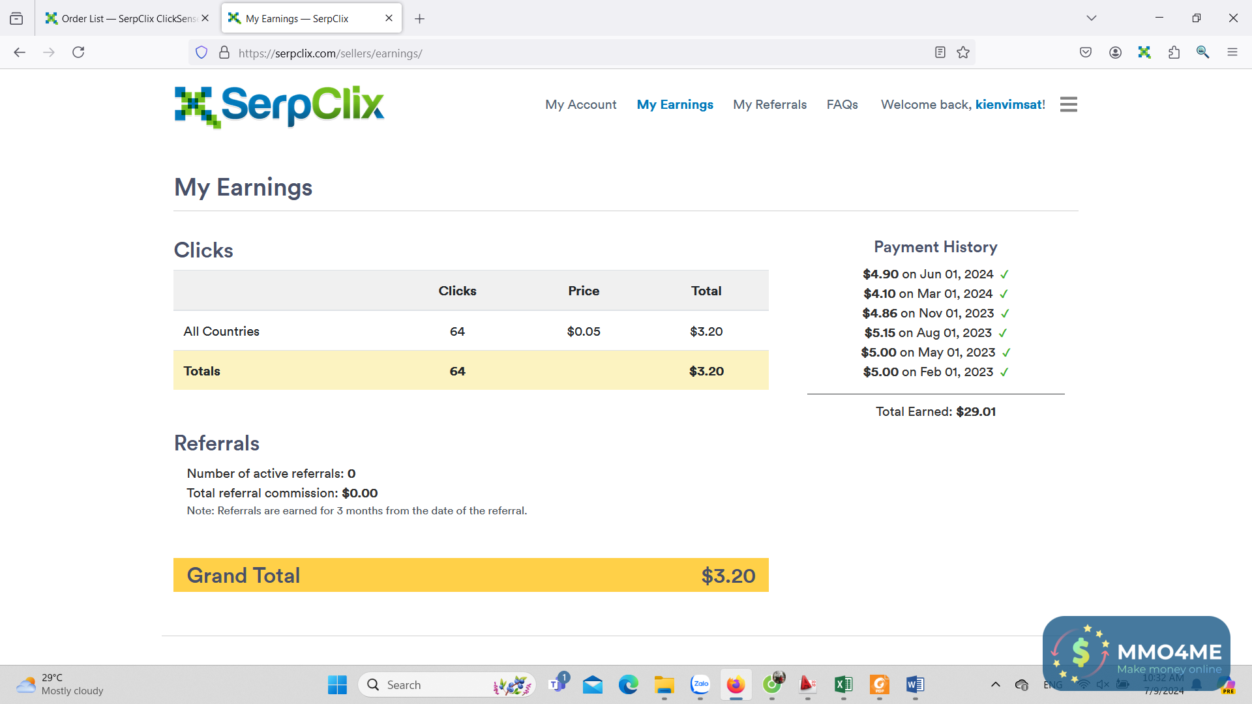Reload the current page
1252x704 pixels.
[x=78, y=53]
